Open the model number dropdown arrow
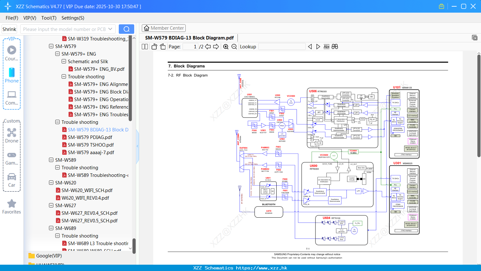The width and height of the screenshot is (481, 271). coord(110,29)
